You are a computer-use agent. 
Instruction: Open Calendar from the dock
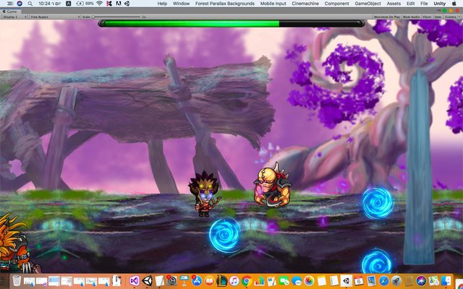pos(359,280)
